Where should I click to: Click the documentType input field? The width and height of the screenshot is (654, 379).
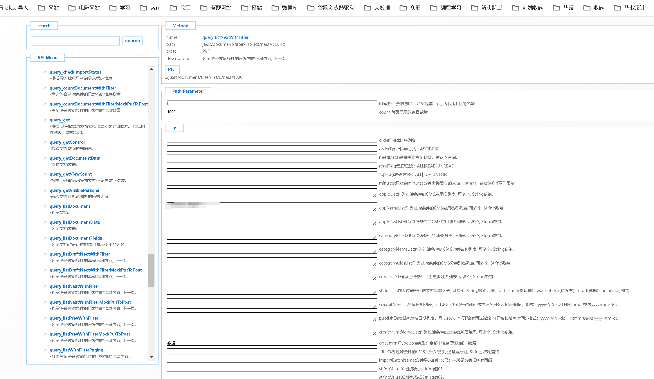[x=272, y=343]
